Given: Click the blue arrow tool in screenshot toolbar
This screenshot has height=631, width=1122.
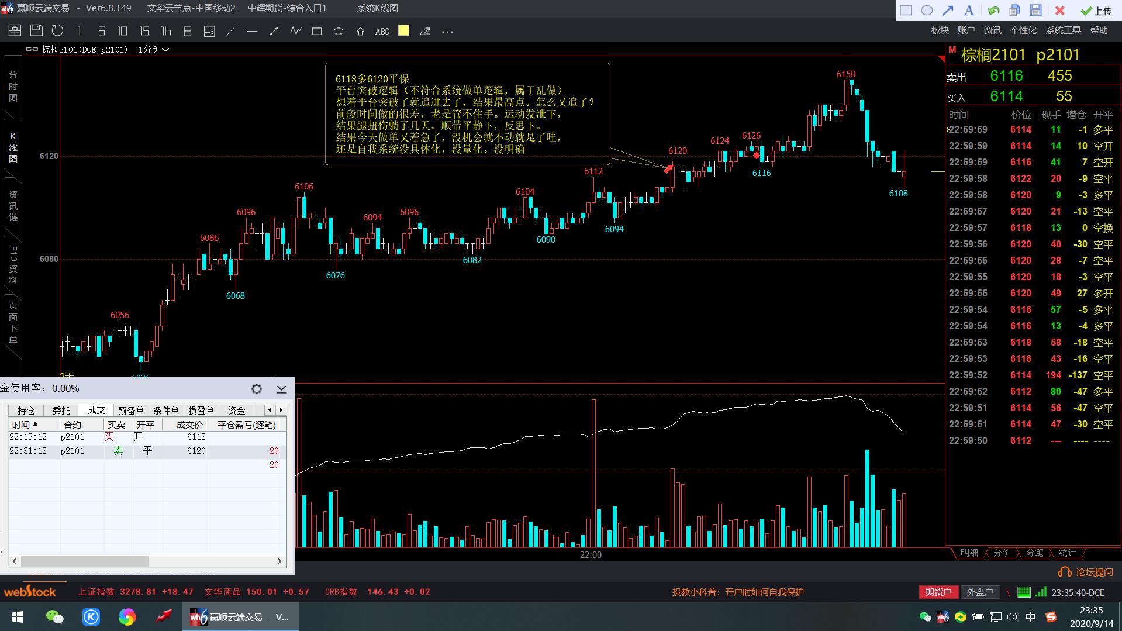Looking at the screenshot, I should (x=948, y=10).
